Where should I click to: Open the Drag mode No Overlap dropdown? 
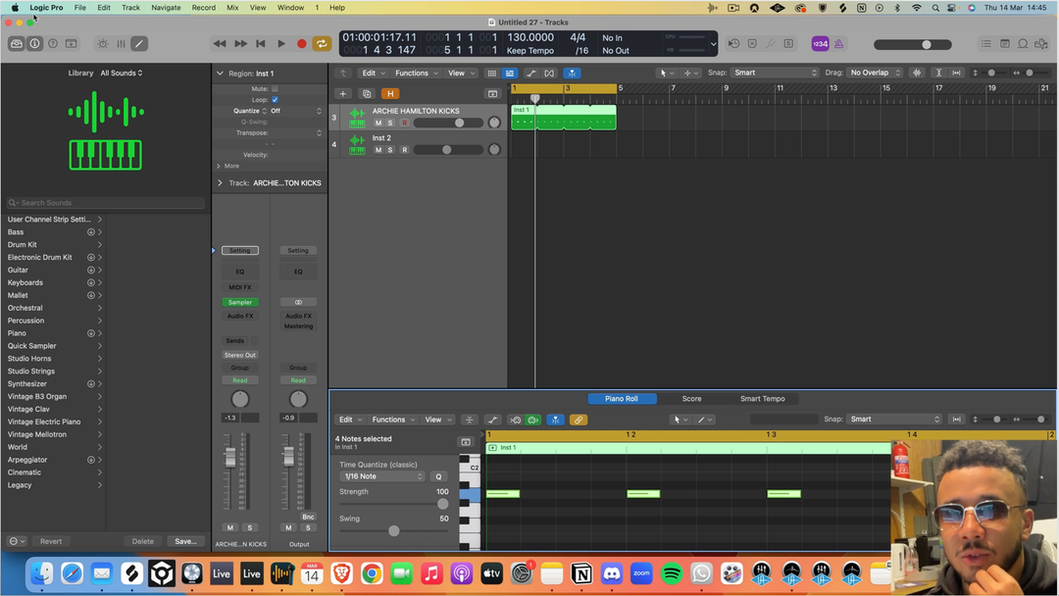coord(875,73)
